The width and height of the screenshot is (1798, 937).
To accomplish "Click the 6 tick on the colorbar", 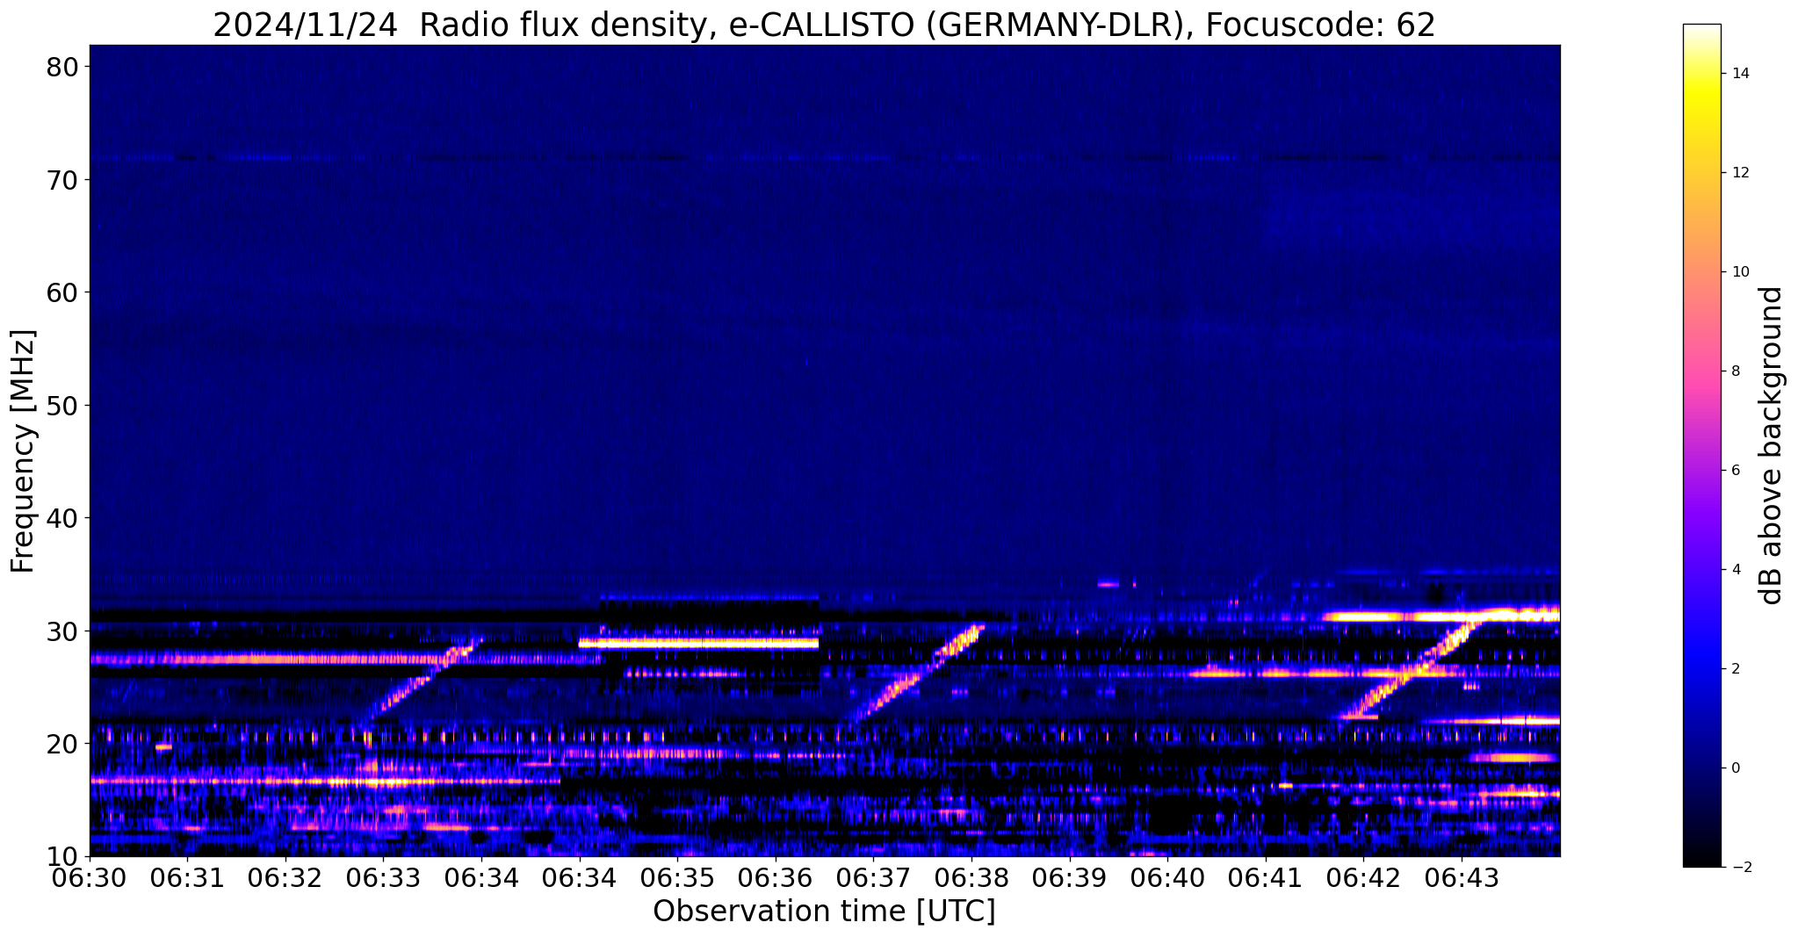I will (x=1735, y=471).
